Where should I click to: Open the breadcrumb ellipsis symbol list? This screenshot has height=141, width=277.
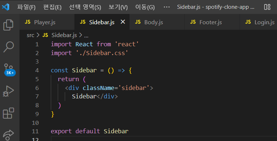(x=86, y=36)
